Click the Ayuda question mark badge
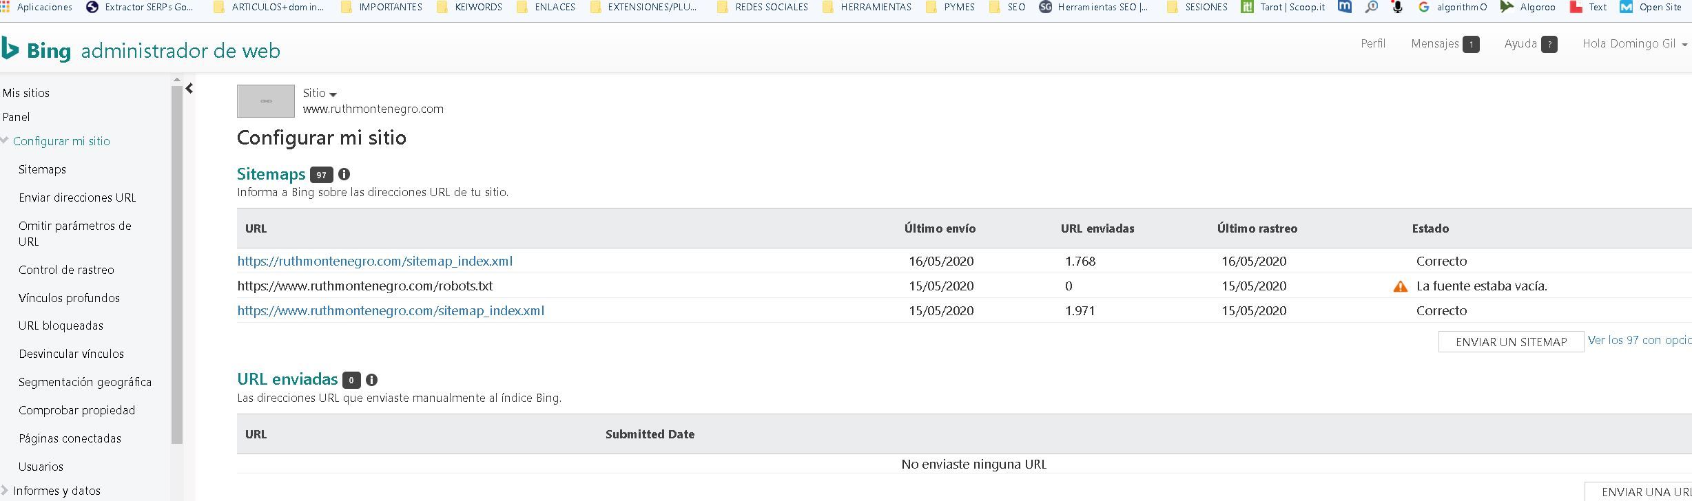1692x501 pixels. click(1549, 45)
